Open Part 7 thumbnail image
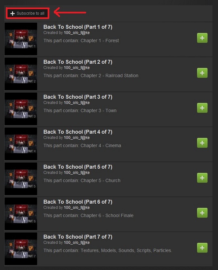 (21, 249)
